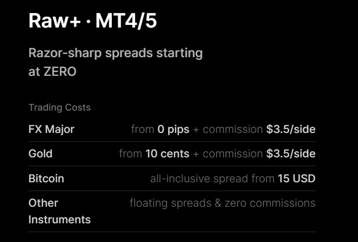358x242 pixels.
Task: Select the "Bitcoin" row label
Action: (46, 179)
